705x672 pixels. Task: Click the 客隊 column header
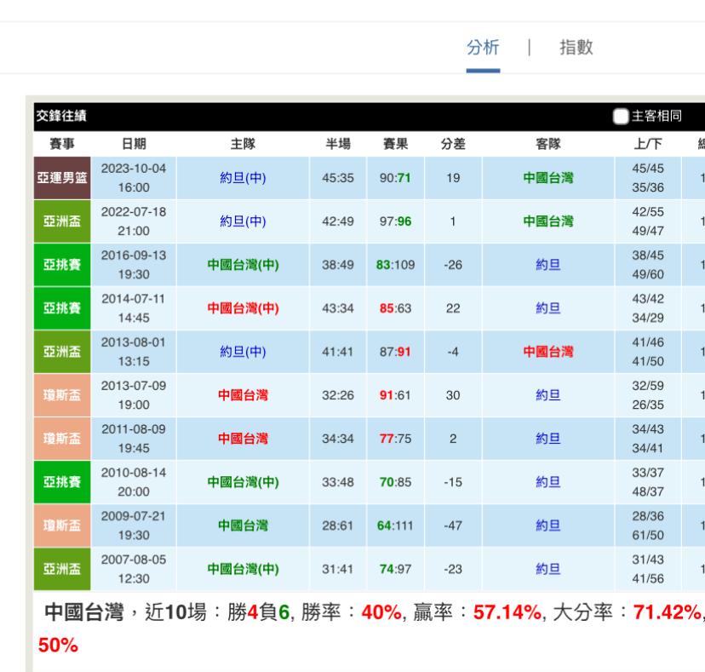[x=548, y=144]
